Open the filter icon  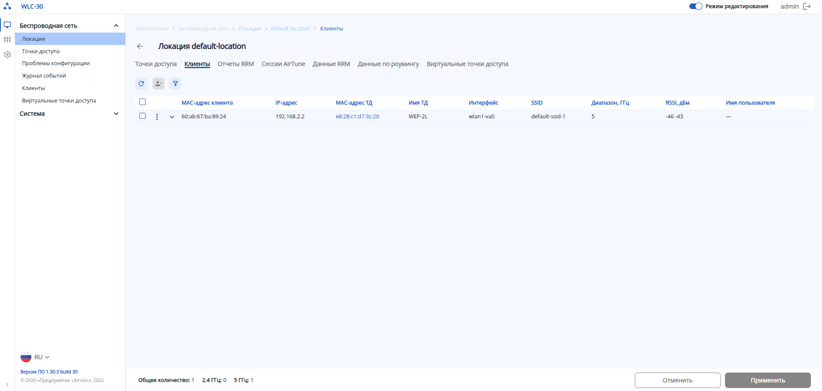(x=175, y=84)
